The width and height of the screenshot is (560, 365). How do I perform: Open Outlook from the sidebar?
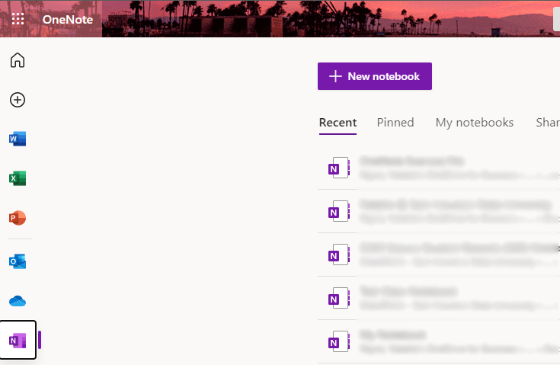point(18,261)
